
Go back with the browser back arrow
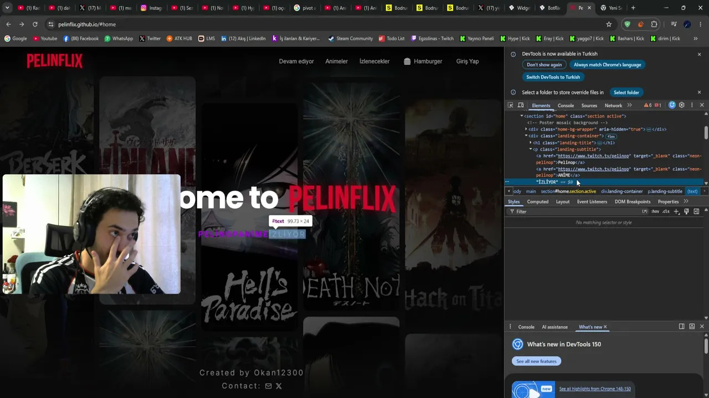coord(8,24)
